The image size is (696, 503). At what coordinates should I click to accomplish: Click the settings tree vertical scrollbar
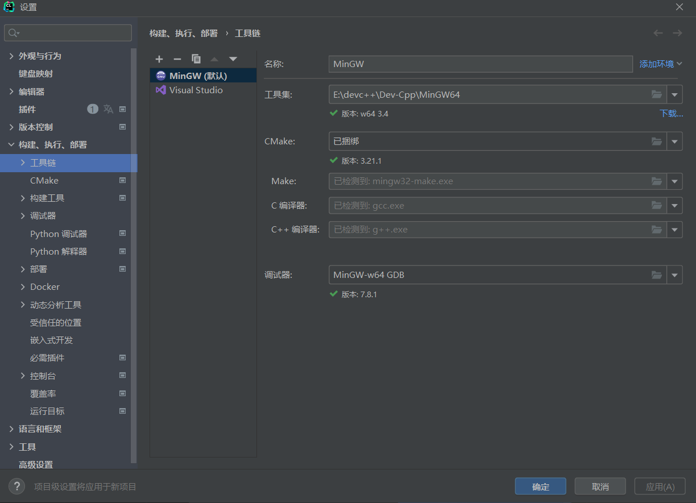[134, 256]
